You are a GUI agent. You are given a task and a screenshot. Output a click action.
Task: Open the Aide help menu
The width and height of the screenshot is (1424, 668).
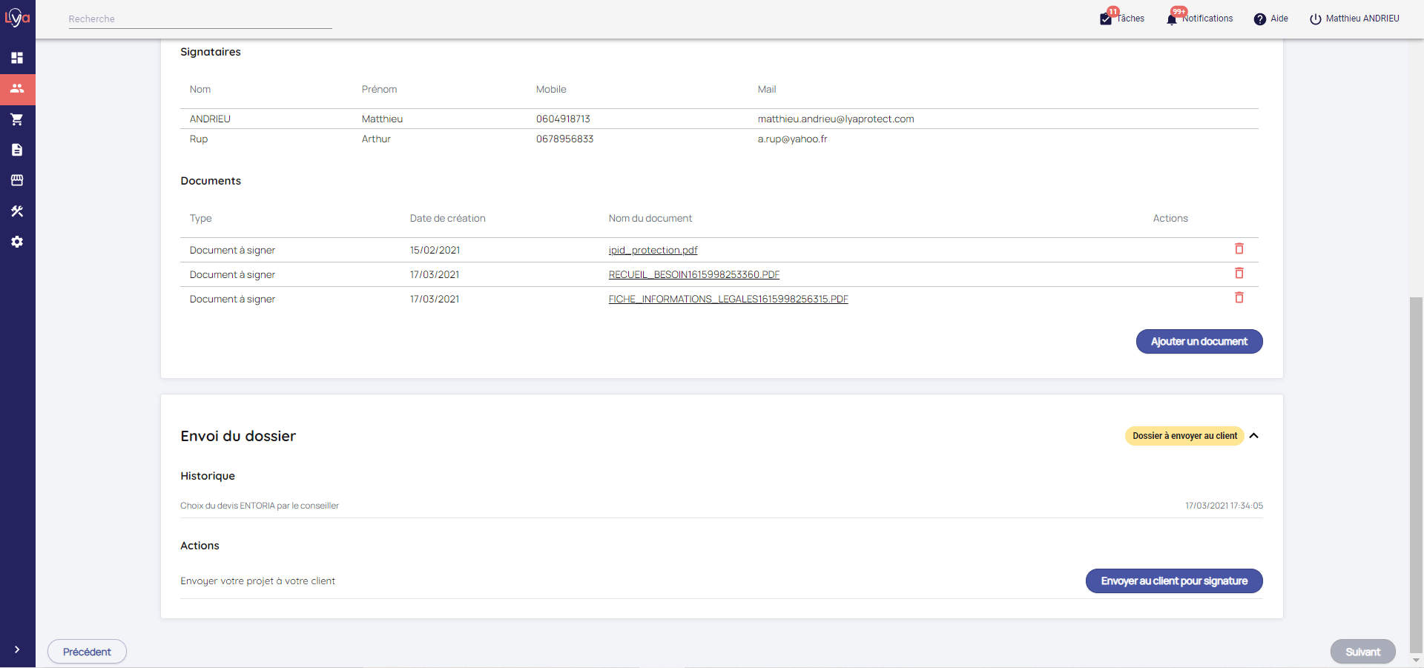pos(1270,19)
